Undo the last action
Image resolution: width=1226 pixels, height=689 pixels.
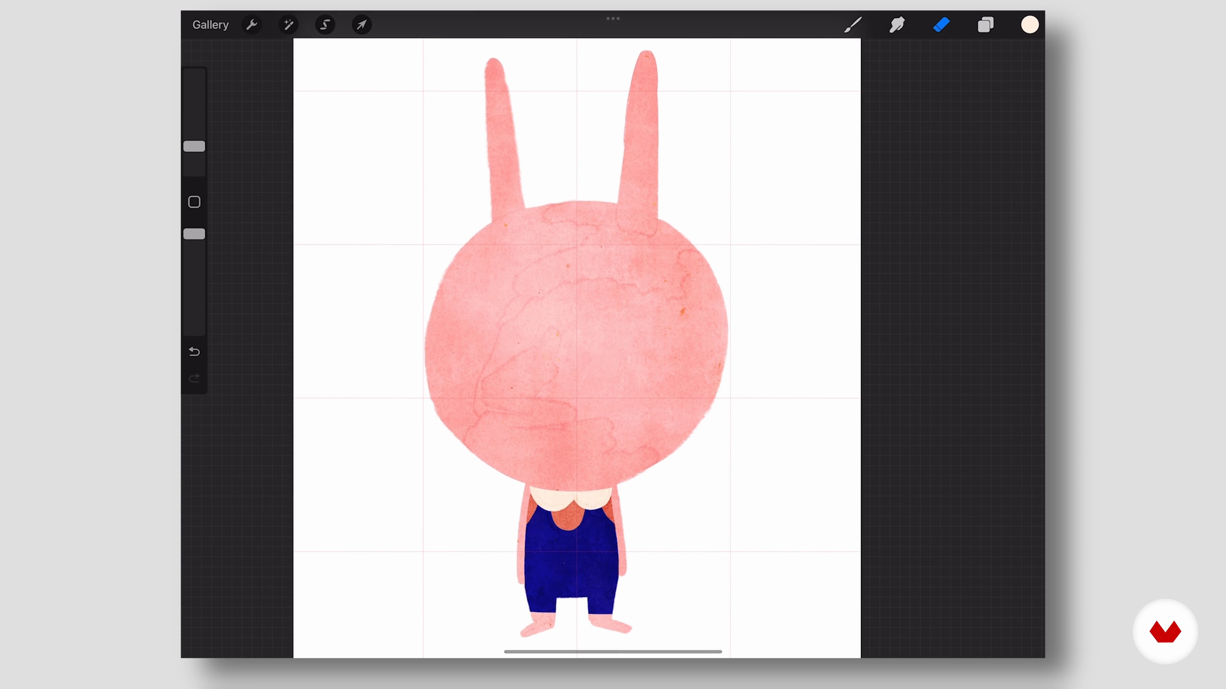[x=194, y=352]
